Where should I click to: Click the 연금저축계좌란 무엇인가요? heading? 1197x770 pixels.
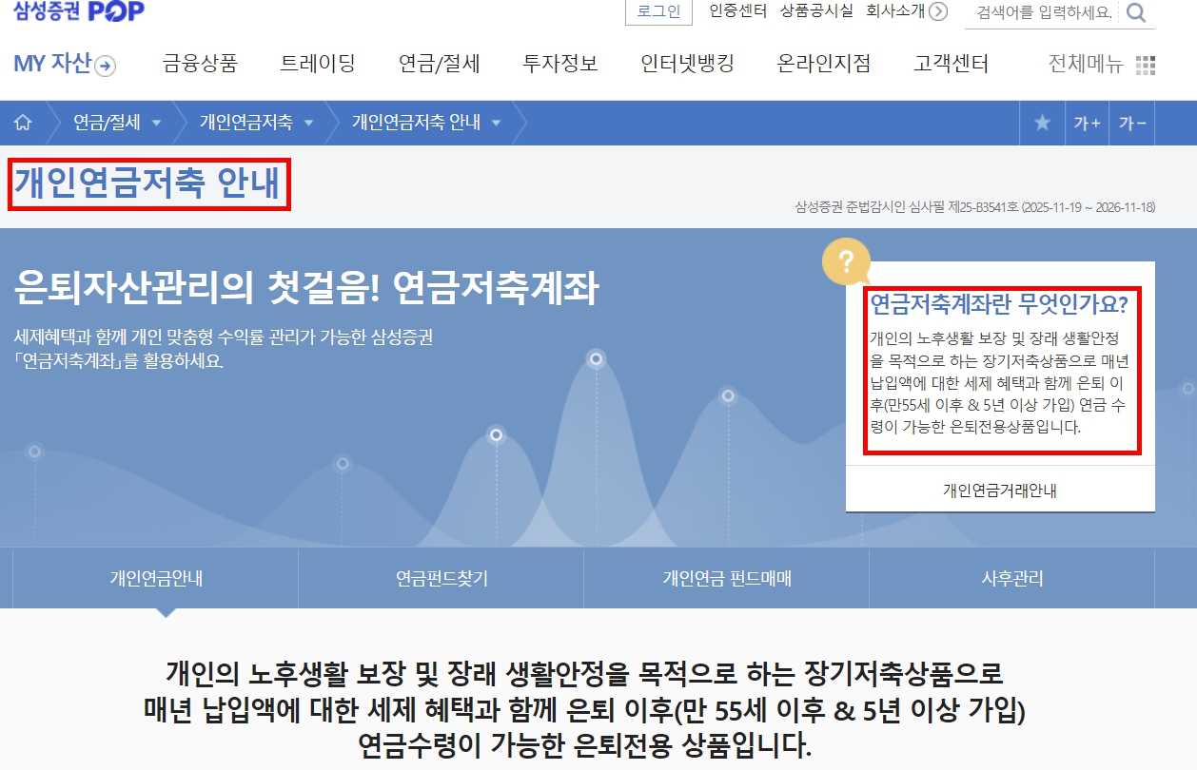999,304
